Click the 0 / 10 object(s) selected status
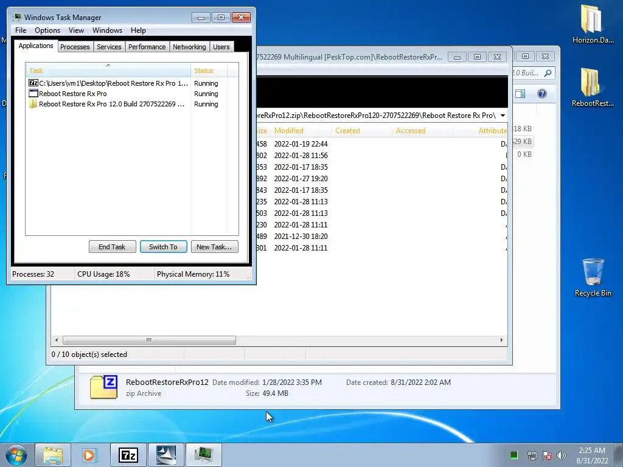Viewport: 623px width, 467px height. [x=89, y=355]
